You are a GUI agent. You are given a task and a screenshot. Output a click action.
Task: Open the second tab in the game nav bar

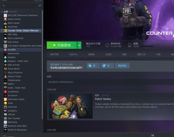(73, 54)
